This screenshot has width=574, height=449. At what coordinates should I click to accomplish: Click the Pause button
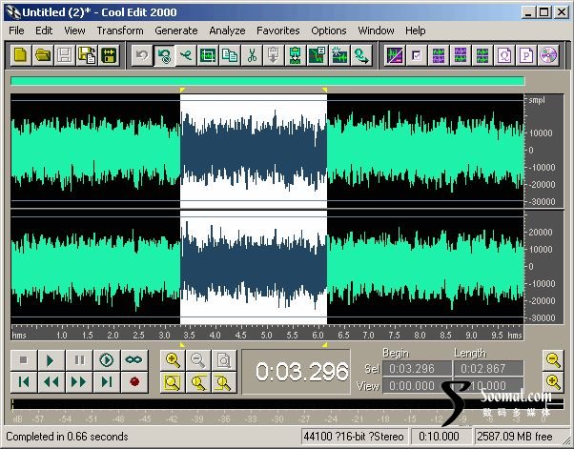(x=79, y=360)
